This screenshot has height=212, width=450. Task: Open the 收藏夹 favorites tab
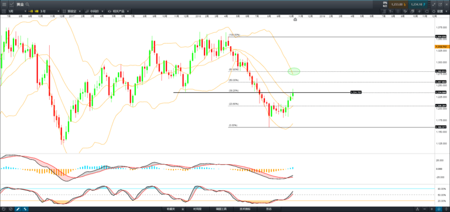(x=171, y=209)
